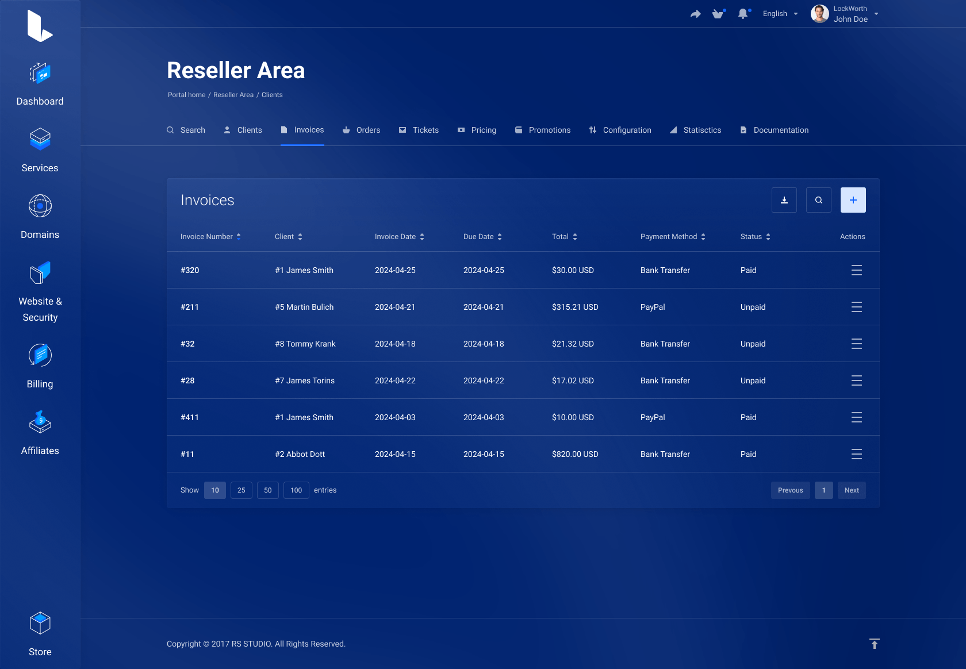Screen dimensions: 966x669
Task: Go to page 1 in pagination
Action: point(824,490)
